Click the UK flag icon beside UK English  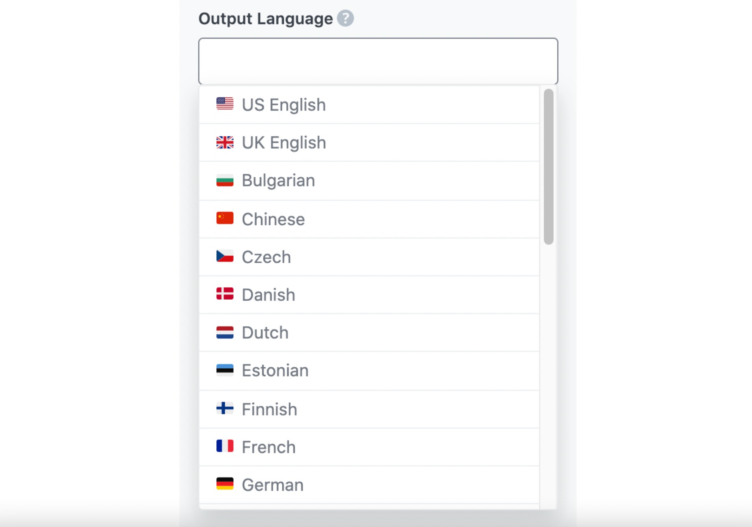click(224, 142)
